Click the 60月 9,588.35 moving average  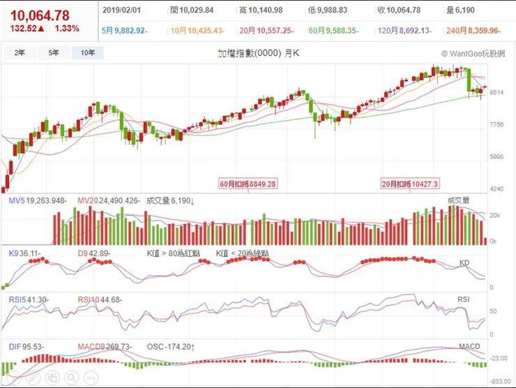pyautogui.click(x=334, y=31)
